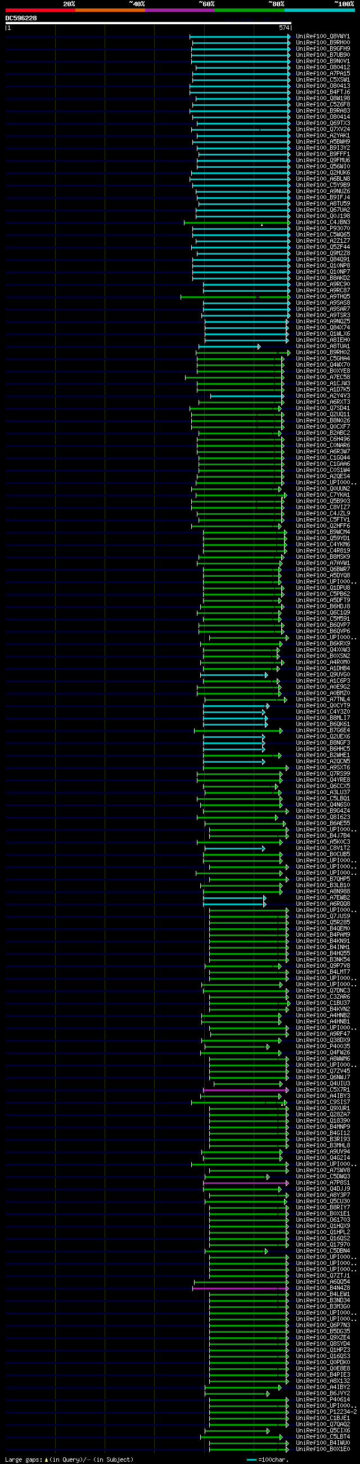Select hit label UniRef100_P12234-2
This screenshot has width=360, height=1464.
click(326, 1412)
